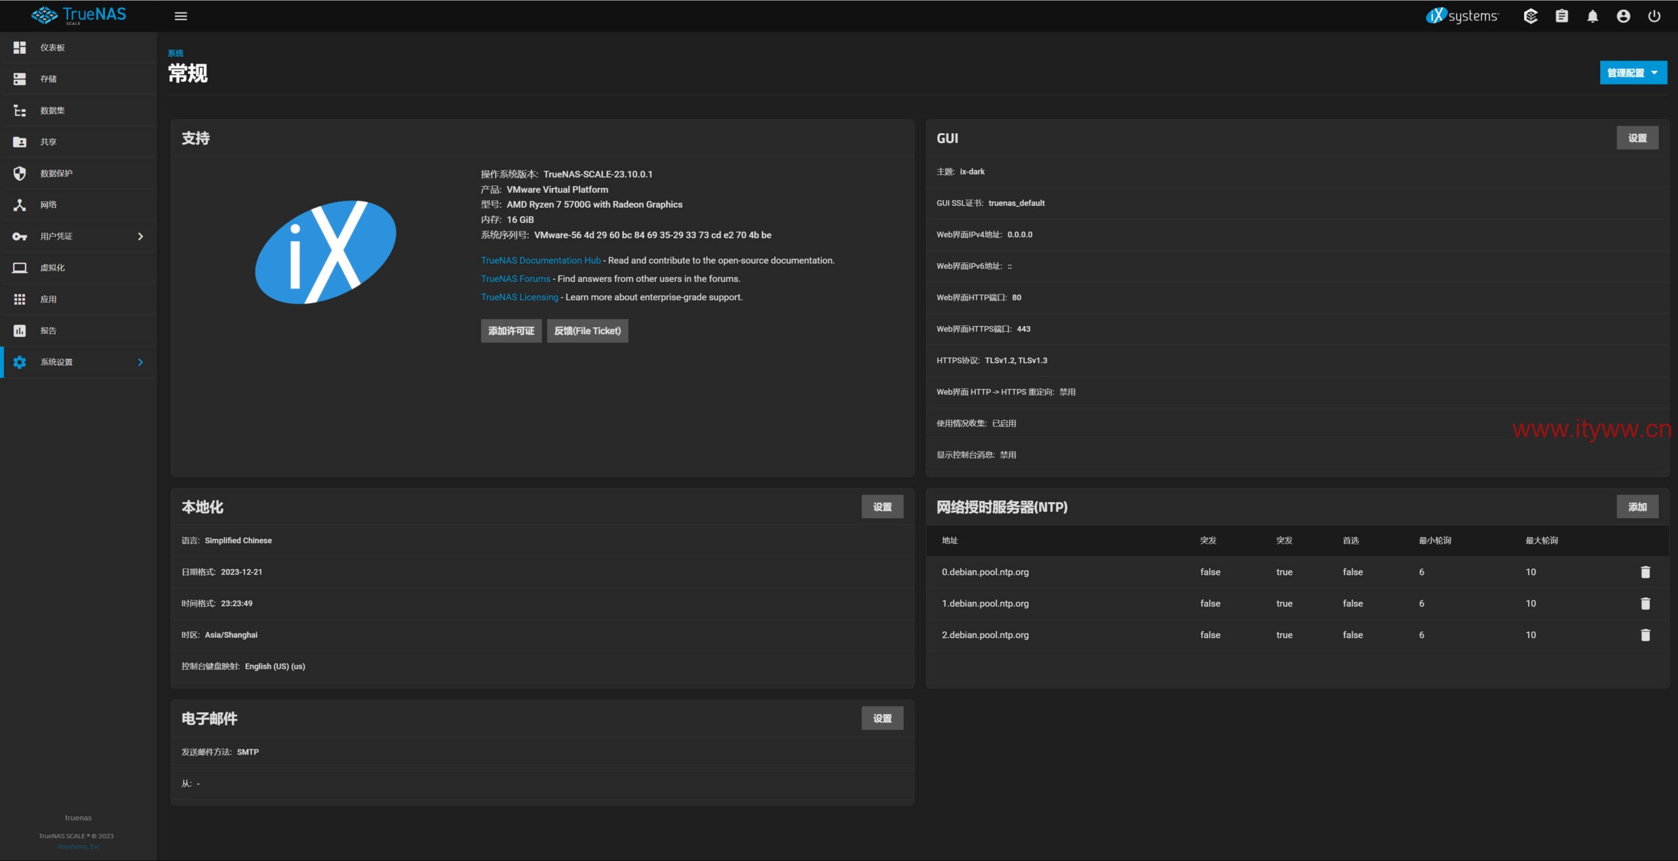
Task: Open 数据集 menu item
Action: [79, 110]
